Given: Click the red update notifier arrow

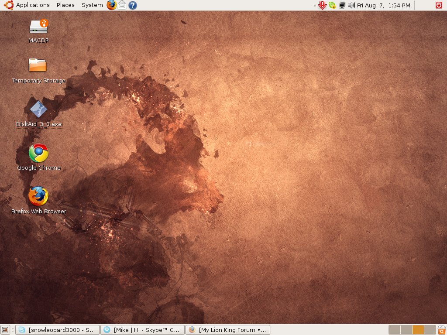Looking at the screenshot, I should coord(322,5).
